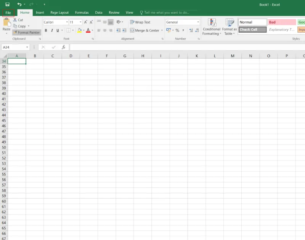This screenshot has width=305, height=240.
Task: Apply the yellow Fill Color swatch
Action: [x=79, y=30]
